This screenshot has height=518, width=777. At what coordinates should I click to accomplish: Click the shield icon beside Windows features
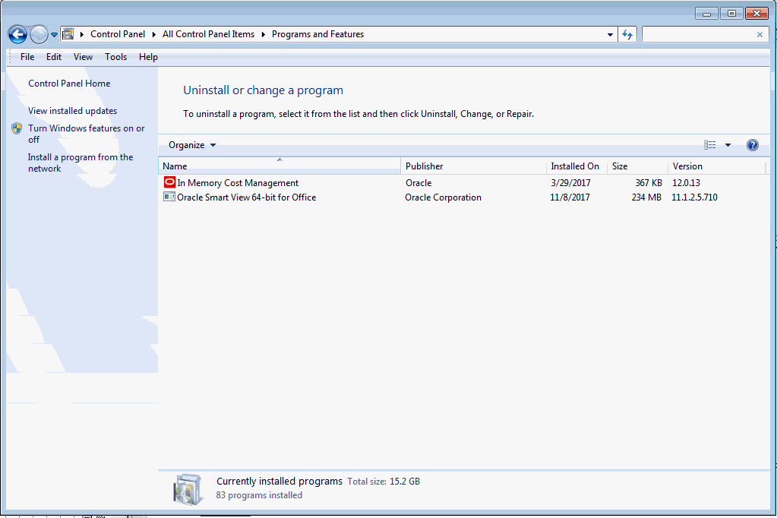[17, 128]
